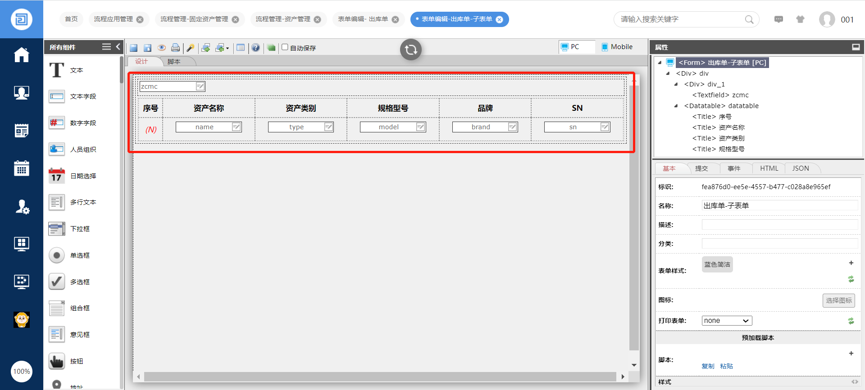This screenshot has height=390, width=865.
Task: Open the dropdown arrow beside the left-arrow icon
Action: pyautogui.click(x=228, y=48)
